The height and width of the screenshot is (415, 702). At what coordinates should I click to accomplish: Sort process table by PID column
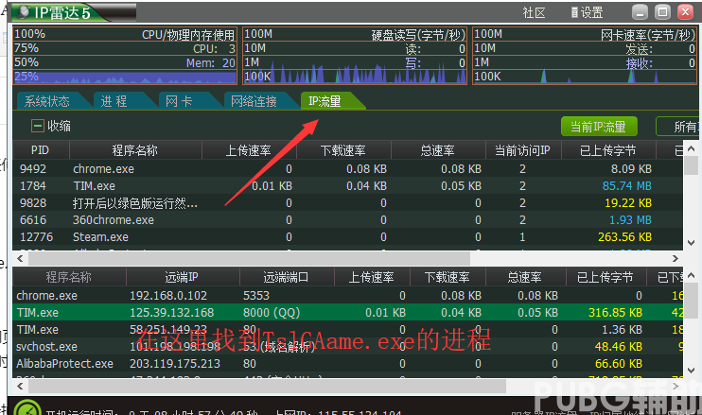coord(41,150)
